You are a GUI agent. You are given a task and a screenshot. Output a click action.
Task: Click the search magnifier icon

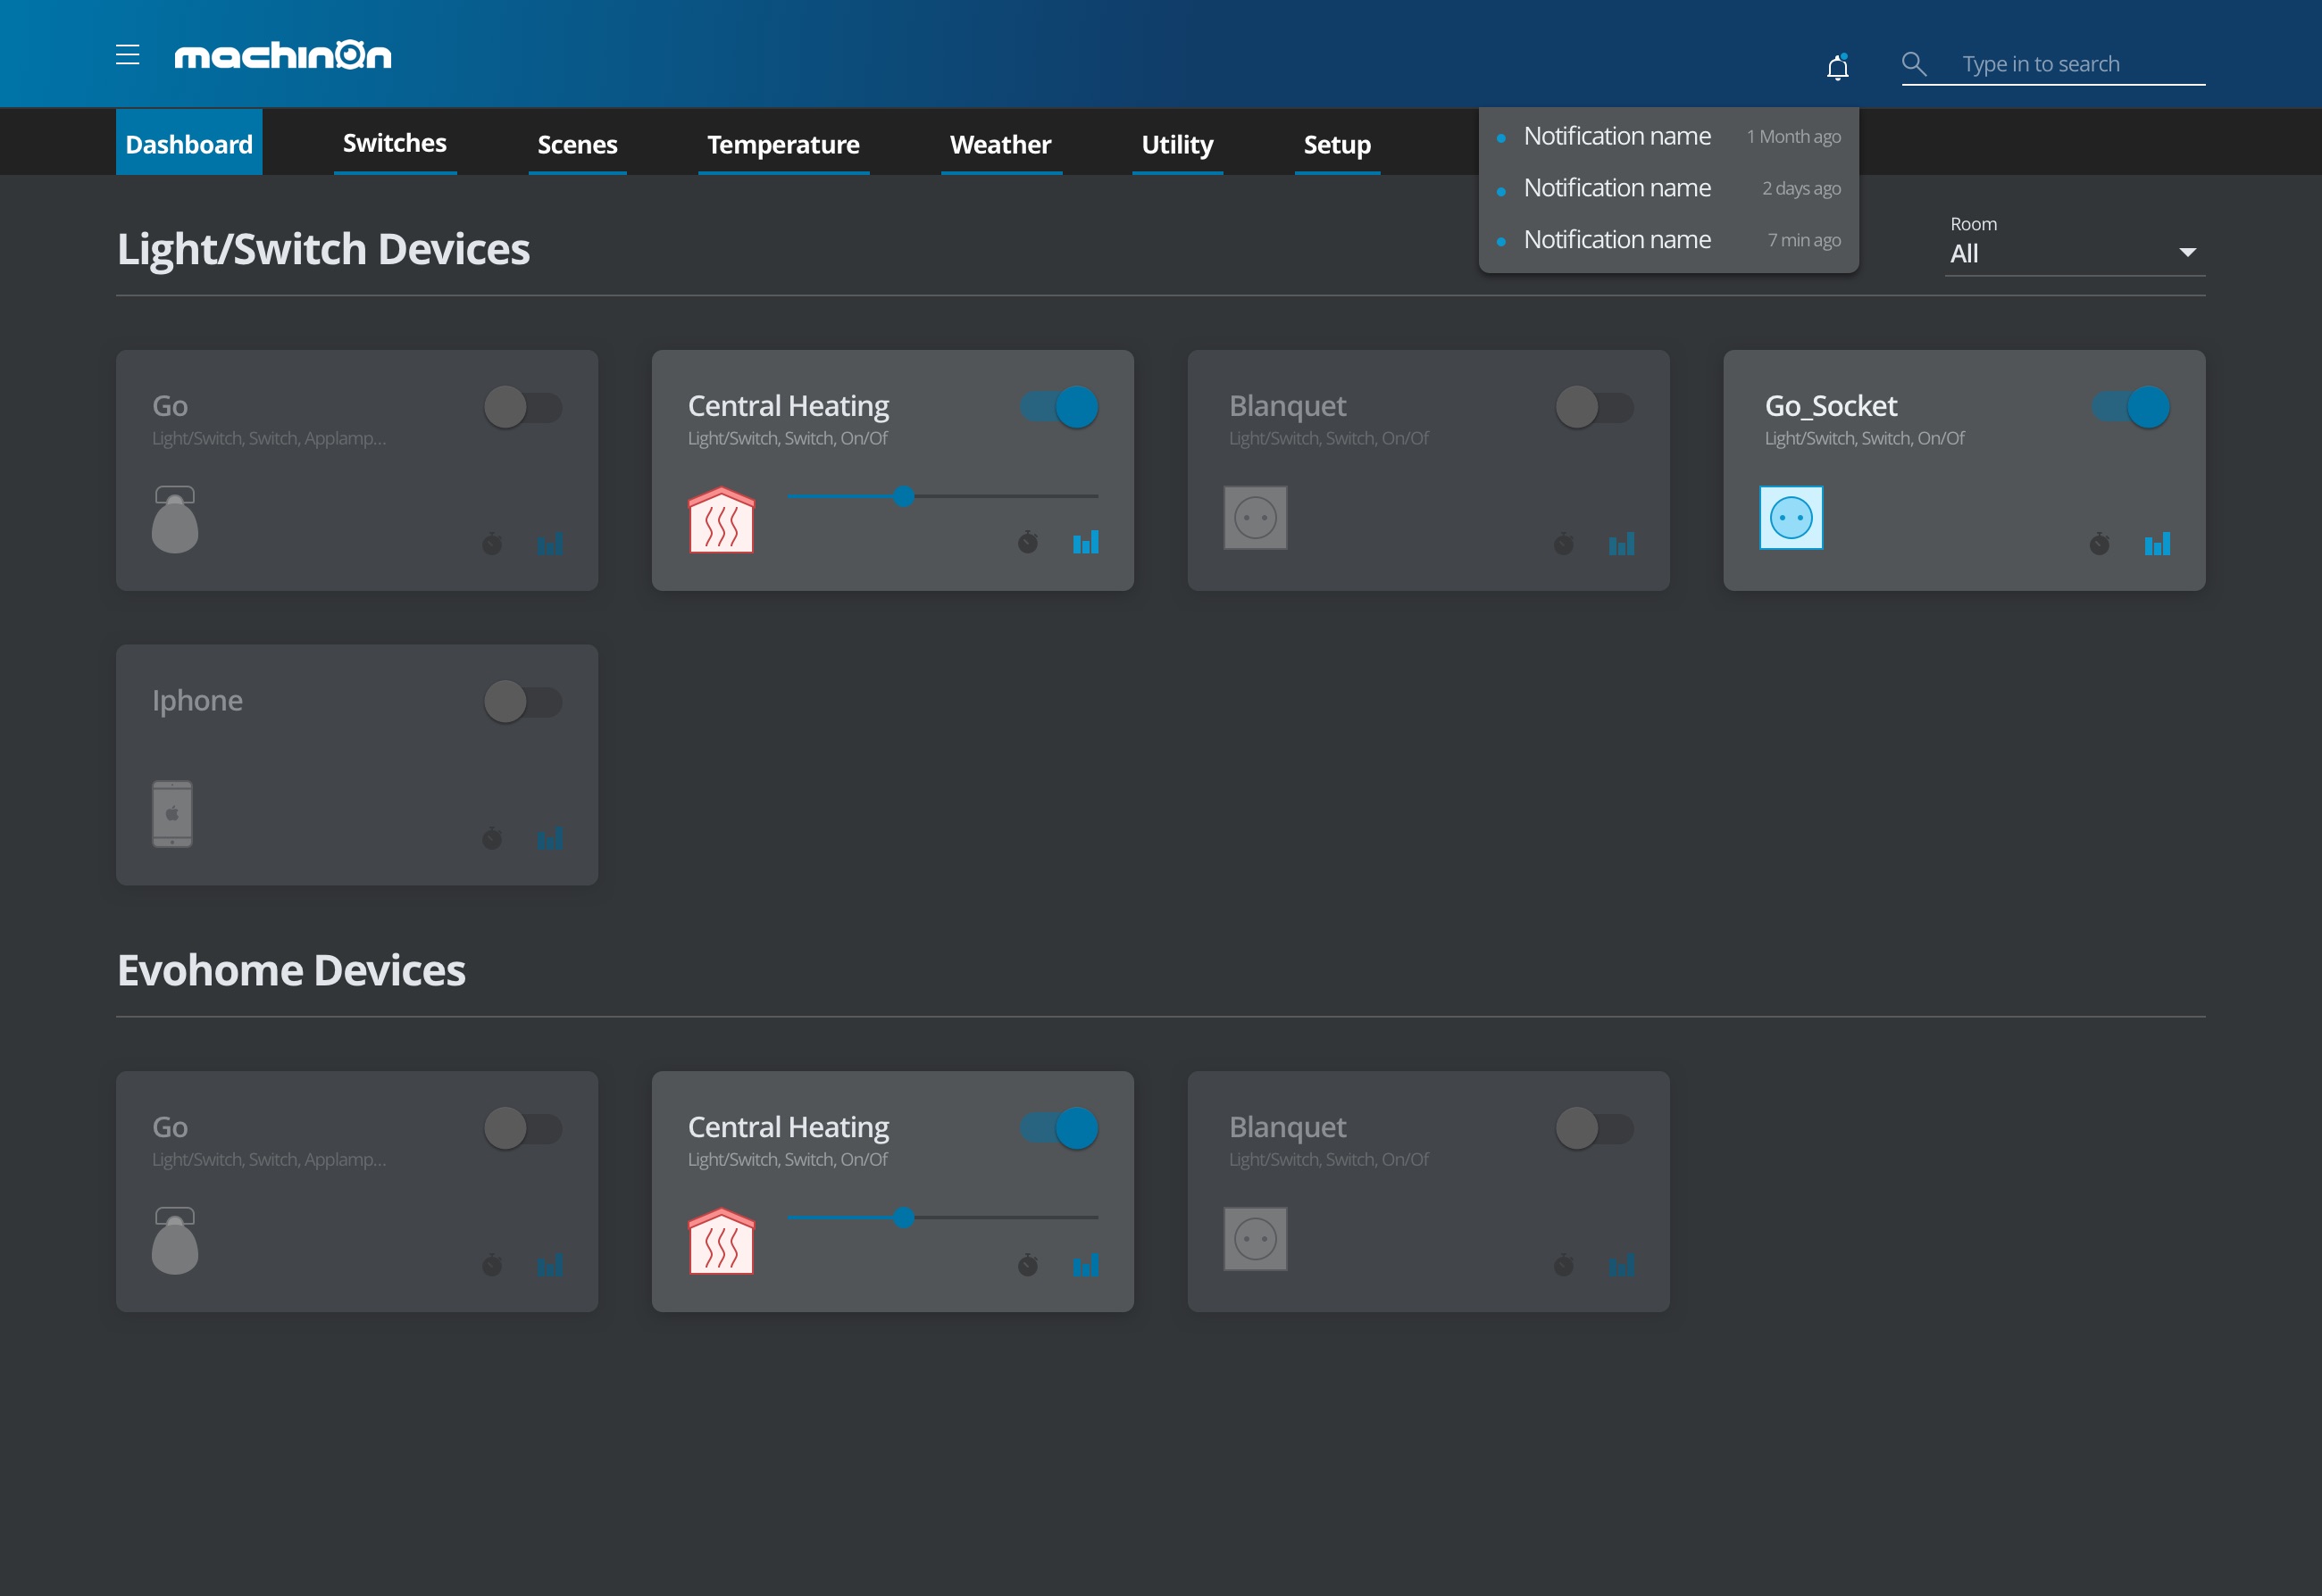coord(1914,64)
